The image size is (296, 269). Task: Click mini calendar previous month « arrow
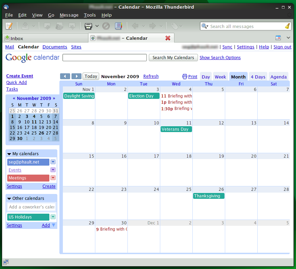tap(14, 98)
